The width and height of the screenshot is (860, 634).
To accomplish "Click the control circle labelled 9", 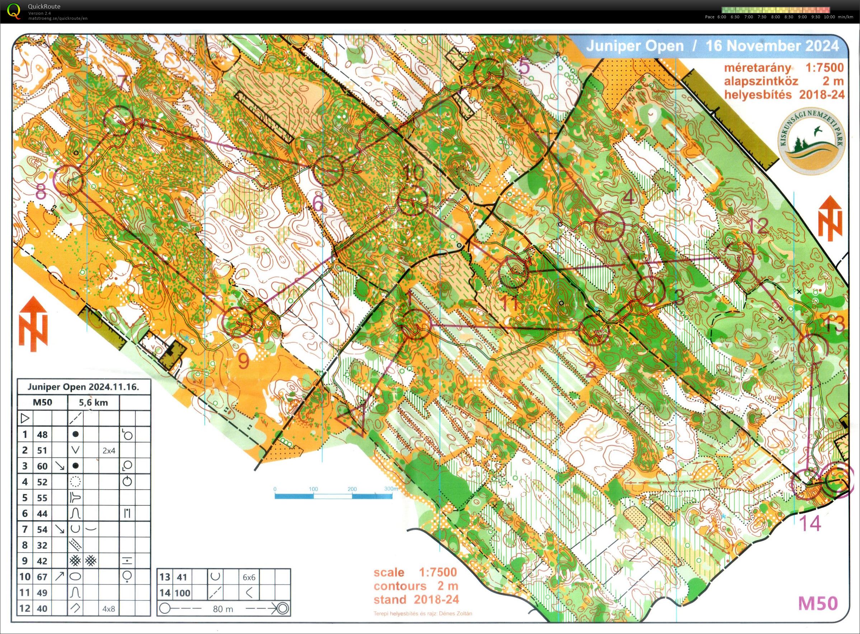I will pos(238,321).
